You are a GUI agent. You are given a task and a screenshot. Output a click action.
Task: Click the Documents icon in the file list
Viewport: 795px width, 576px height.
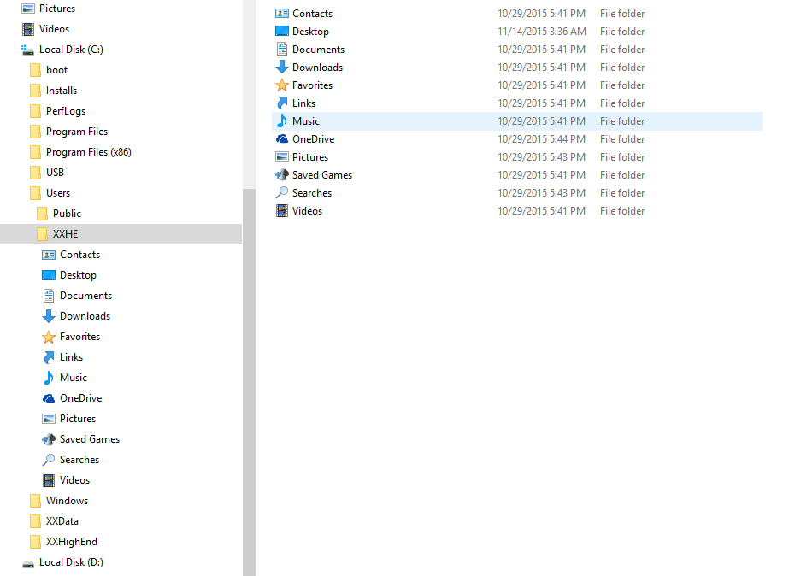[282, 50]
